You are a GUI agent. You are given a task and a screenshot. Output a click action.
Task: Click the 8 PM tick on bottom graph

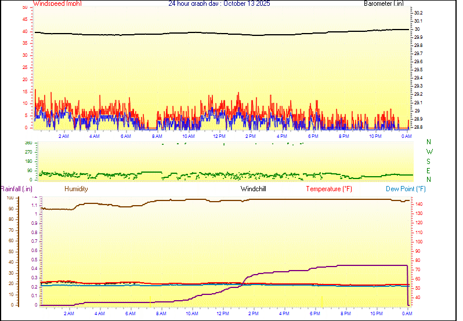pos(345,313)
